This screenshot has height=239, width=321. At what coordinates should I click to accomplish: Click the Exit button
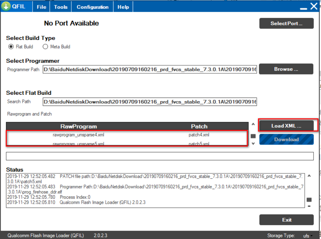286,220
